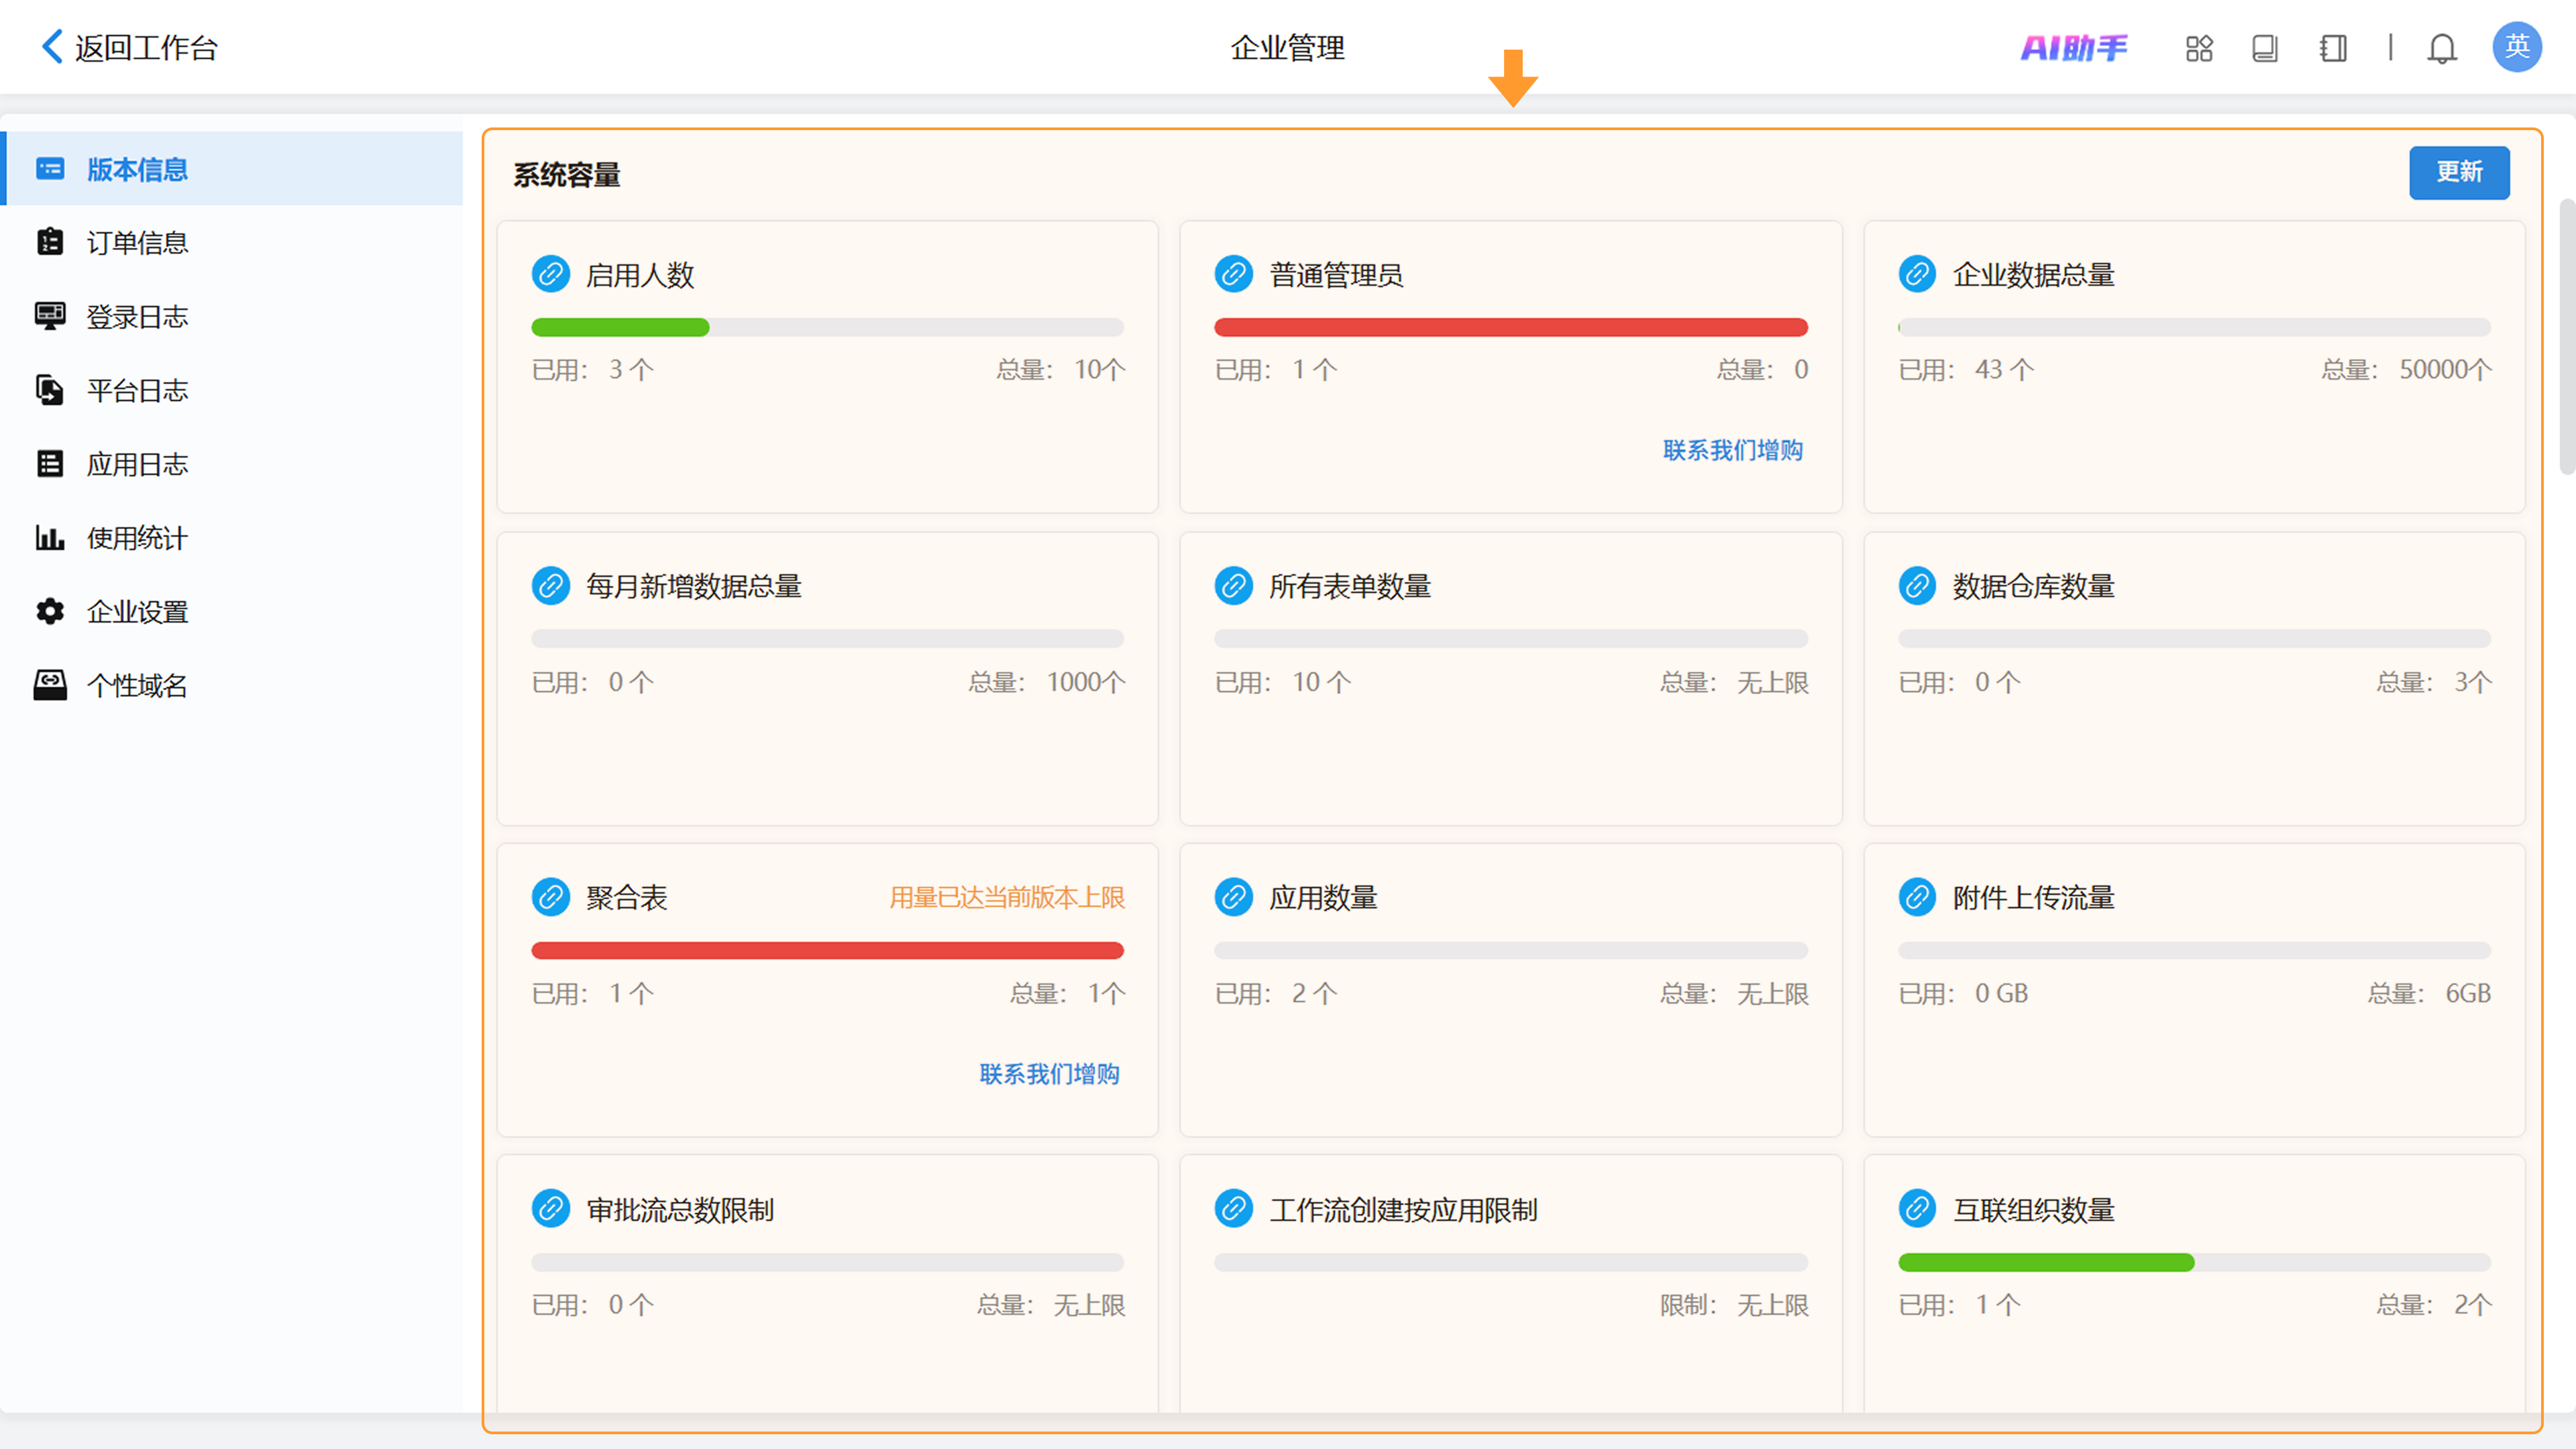The image size is (2576, 1449).
Task: Open notifications bell
Action: [2442, 48]
